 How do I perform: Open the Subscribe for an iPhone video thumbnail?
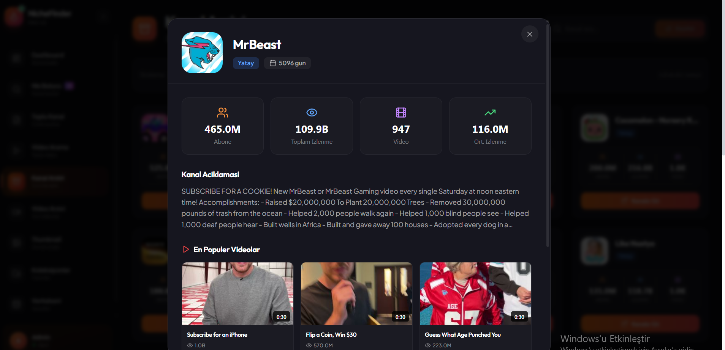point(237,293)
